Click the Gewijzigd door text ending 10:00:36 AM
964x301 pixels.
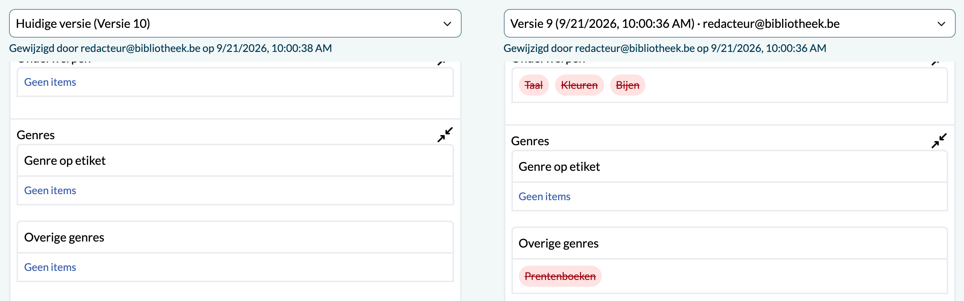click(665, 48)
